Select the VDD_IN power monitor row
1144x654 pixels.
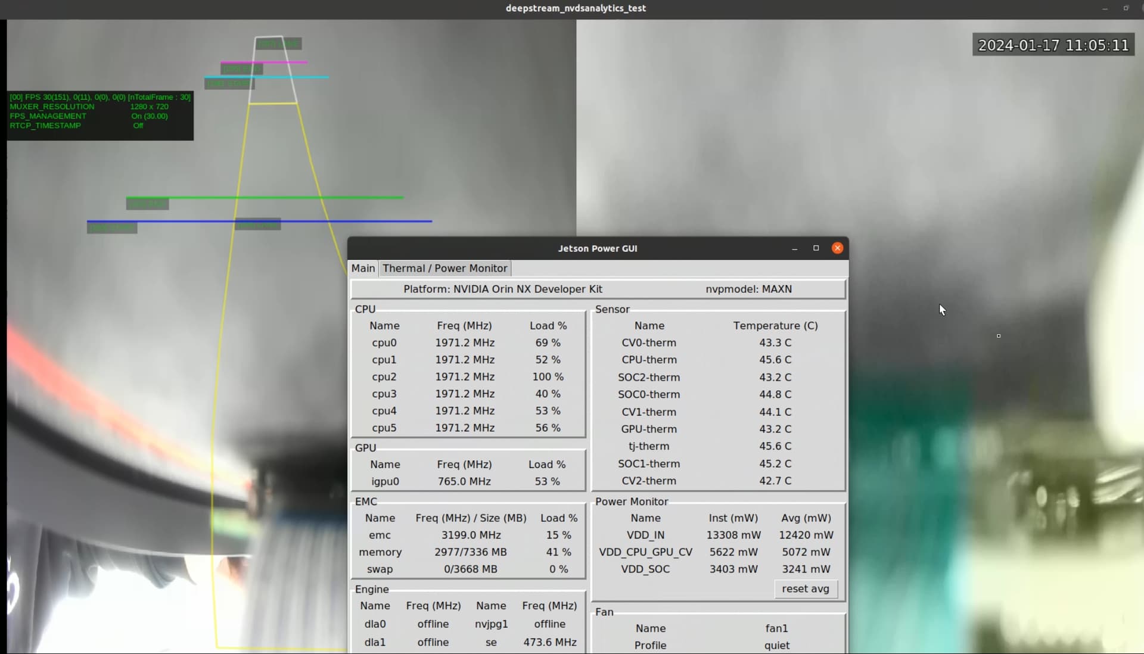coord(646,534)
